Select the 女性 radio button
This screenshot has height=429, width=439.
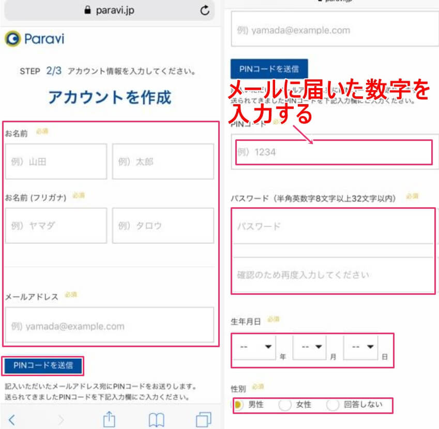[285, 405]
